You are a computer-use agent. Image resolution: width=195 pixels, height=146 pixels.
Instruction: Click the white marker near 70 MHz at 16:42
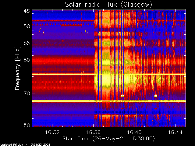[156, 96]
